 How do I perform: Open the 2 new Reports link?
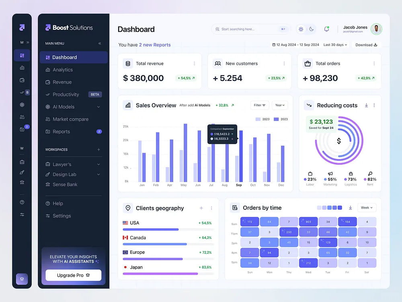155,45
